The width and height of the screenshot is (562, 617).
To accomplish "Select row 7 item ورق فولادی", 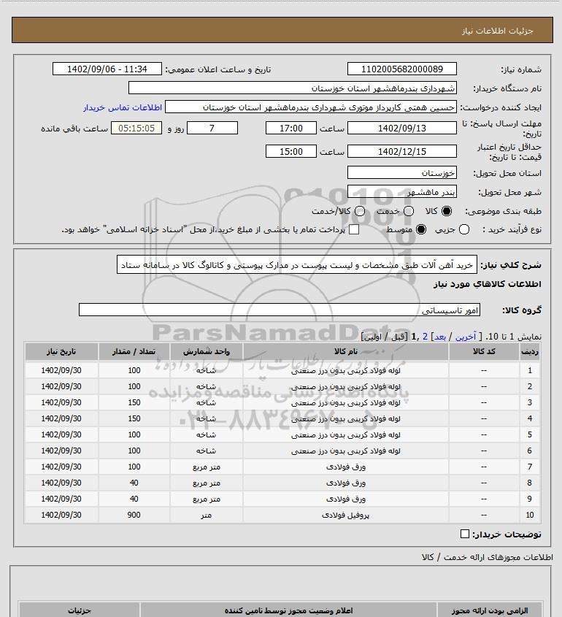I will tap(346, 467).
